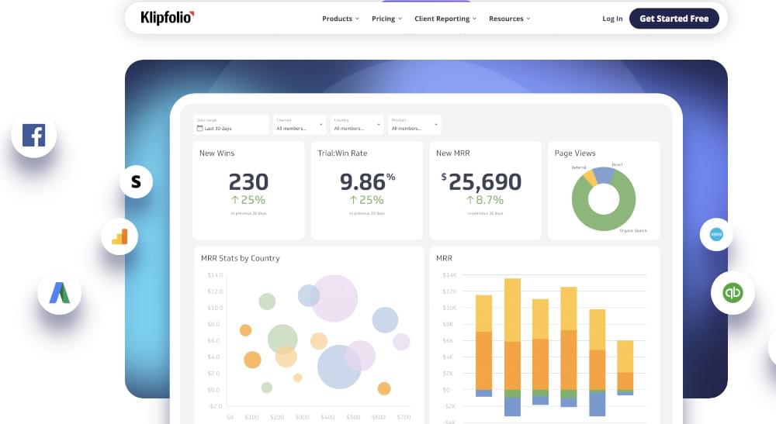Click the round S logo icon
This screenshot has width=776, height=424.
(x=136, y=181)
